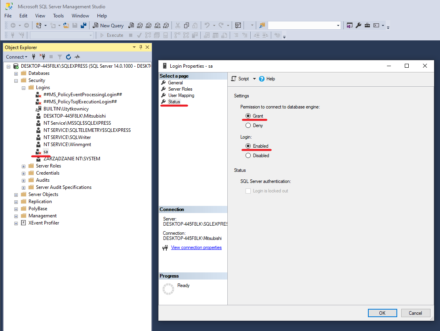This screenshot has width=440, height=331.
Task: Open the Script dropdown arrow
Action: (254, 79)
